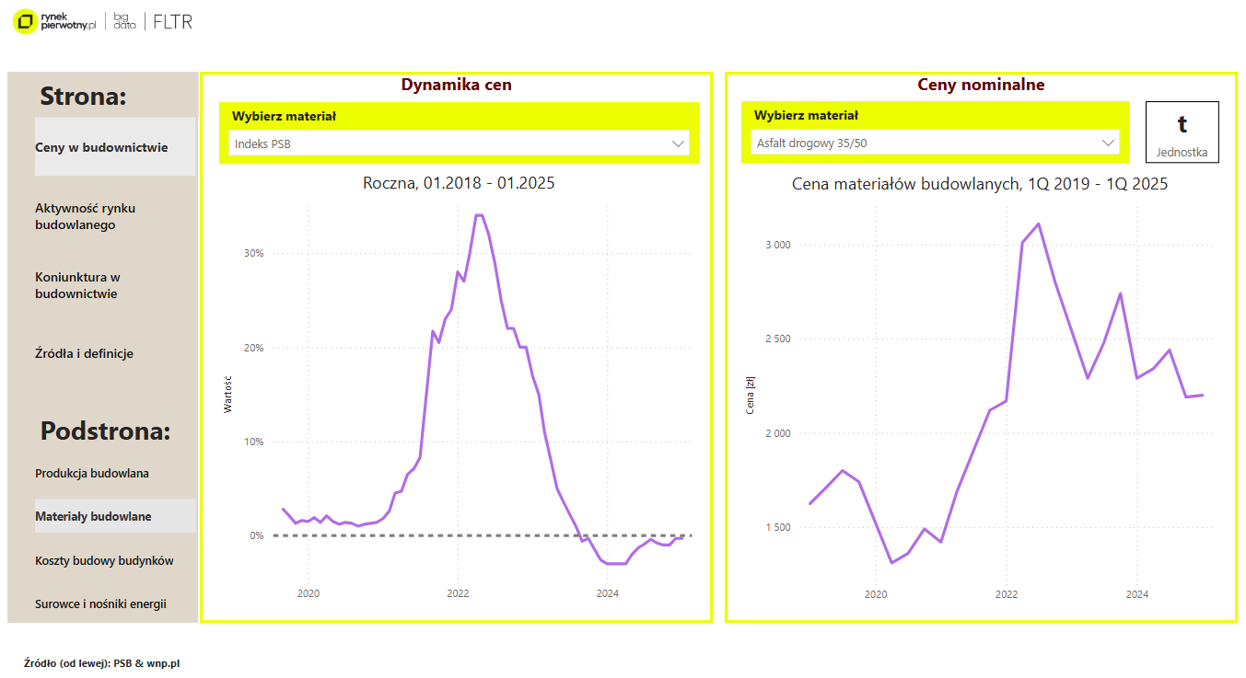Click the FLTR logo text
The height and width of the screenshot is (678, 1246).
(x=173, y=22)
